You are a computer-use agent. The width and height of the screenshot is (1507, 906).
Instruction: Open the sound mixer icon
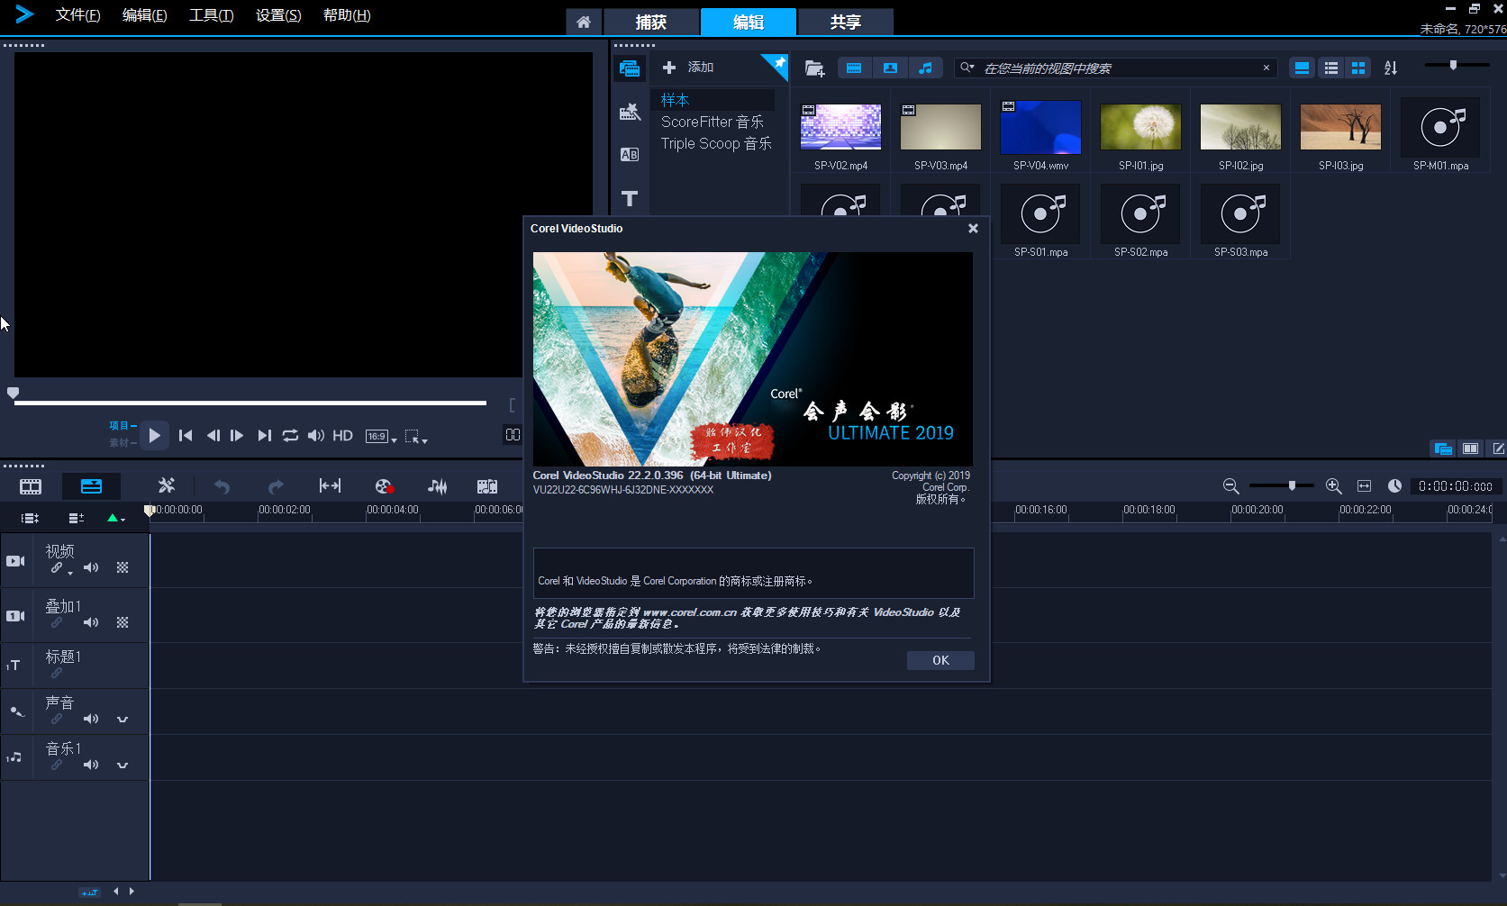pos(438,486)
